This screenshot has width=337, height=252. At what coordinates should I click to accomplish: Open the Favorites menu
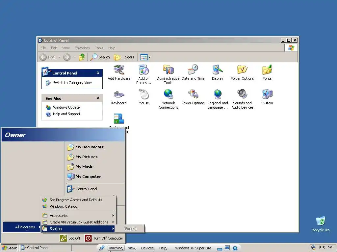click(x=82, y=48)
